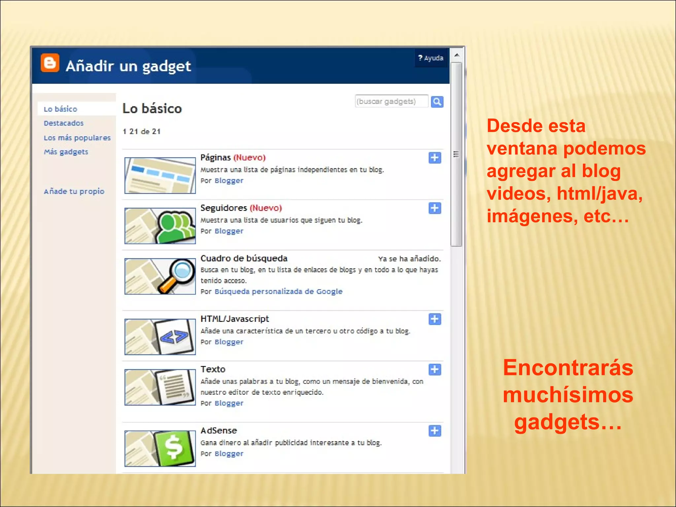Open Búsqueda personalizada de Google link
The image size is (676, 507).
[x=279, y=291]
